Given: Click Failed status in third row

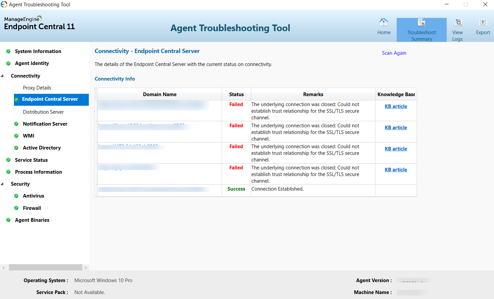Looking at the screenshot, I should coord(236,147).
